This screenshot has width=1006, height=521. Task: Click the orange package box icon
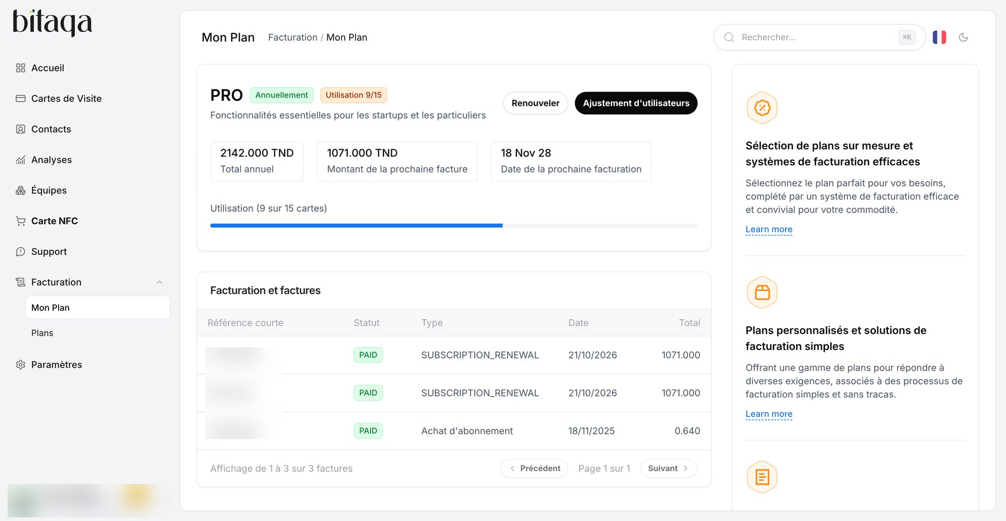point(762,292)
